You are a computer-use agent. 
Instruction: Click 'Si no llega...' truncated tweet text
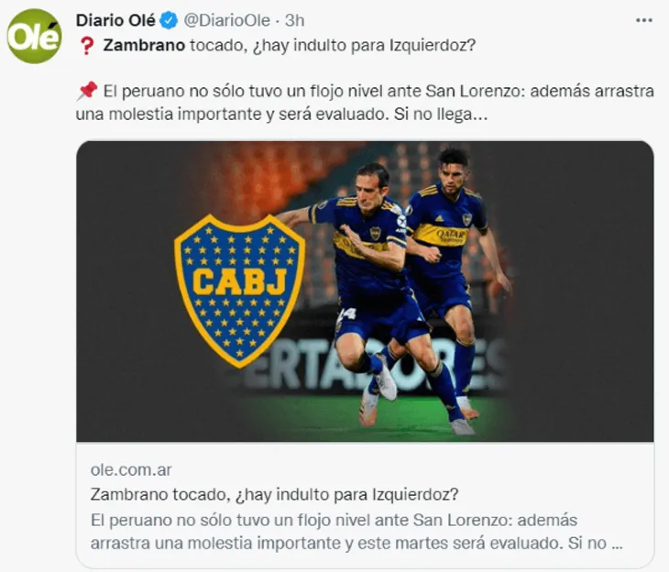(x=440, y=114)
